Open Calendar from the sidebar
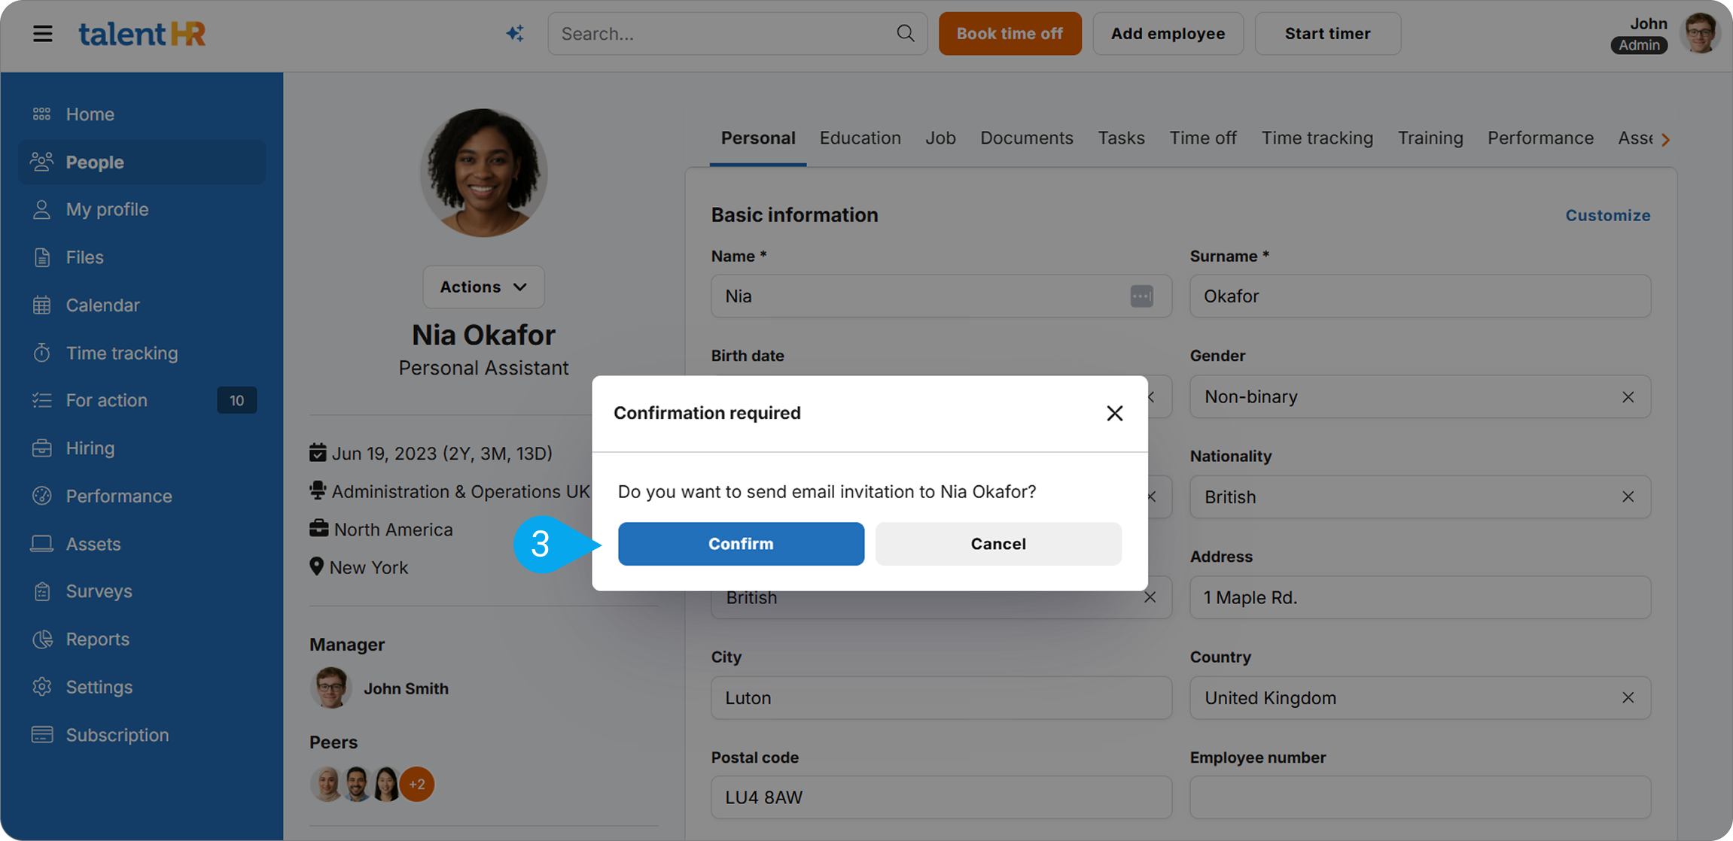 [102, 305]
